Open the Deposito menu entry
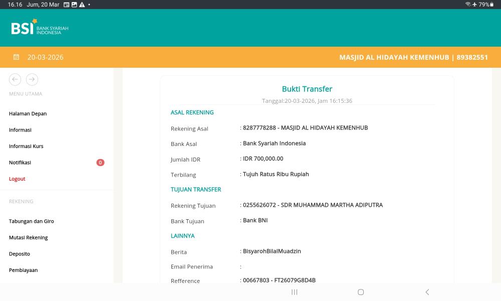This screenshot has width=501, height=301. (x=20, y=254)
